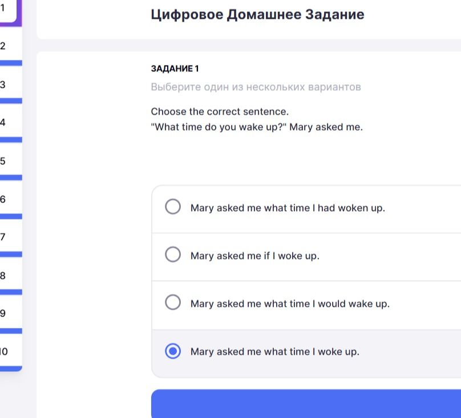461x418 pixels.
Task: Select 'Mary asked me what time I woke up' radio
Action: pyautogui.click(x=173, y=351)
